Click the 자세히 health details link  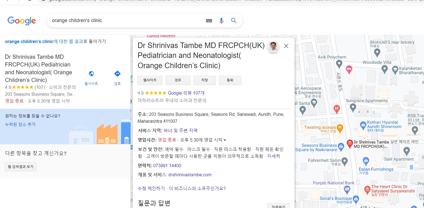click(x=274, y=156)
